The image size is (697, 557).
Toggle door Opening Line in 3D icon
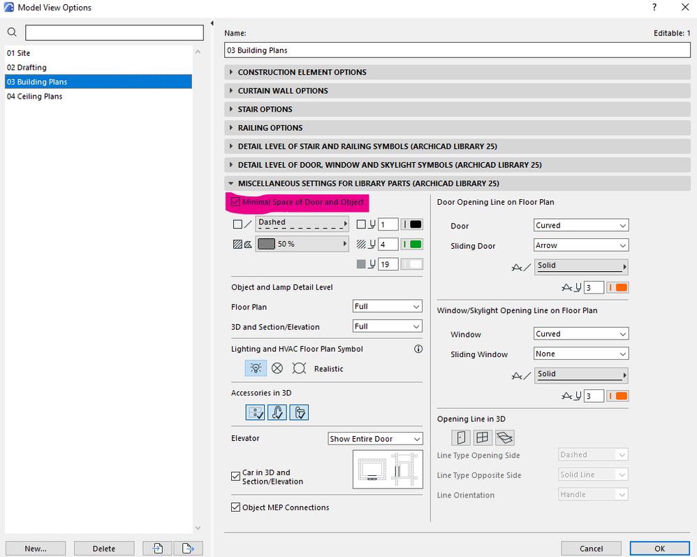[x=460, y=437]
